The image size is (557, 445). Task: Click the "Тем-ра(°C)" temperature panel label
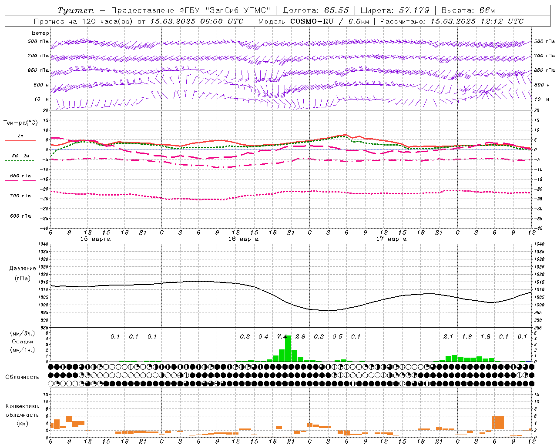pyautogui.click(x=20, y=123)
